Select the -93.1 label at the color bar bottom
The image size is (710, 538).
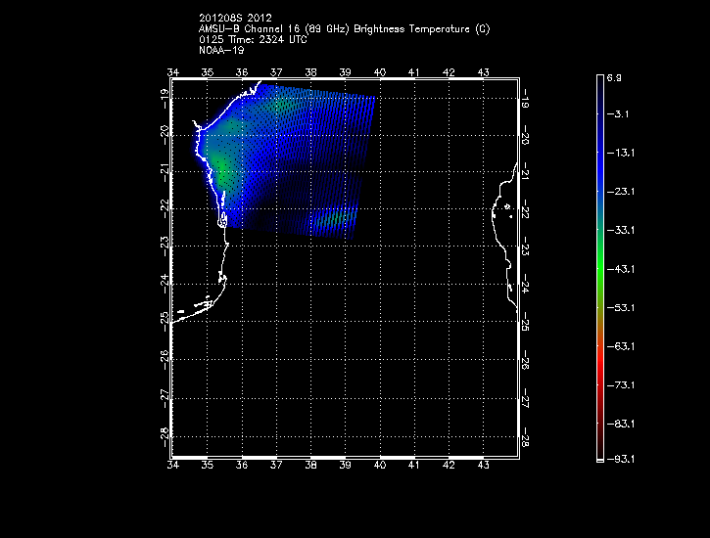coord(620,458)
